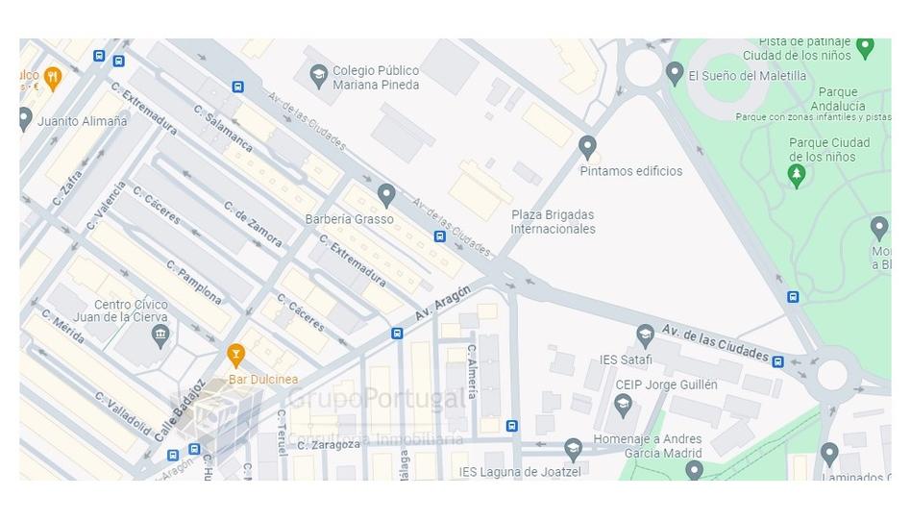Click the Bar Dulcinea text label
Image resolution: width=911 pixels, height=521 pixels.
coord(263,379)
